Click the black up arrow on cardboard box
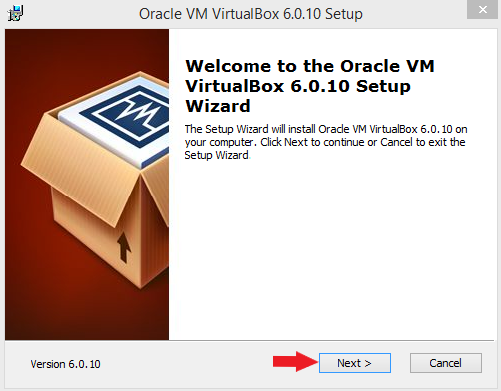This screenshot has width=501, height=391. coord(124,247)
